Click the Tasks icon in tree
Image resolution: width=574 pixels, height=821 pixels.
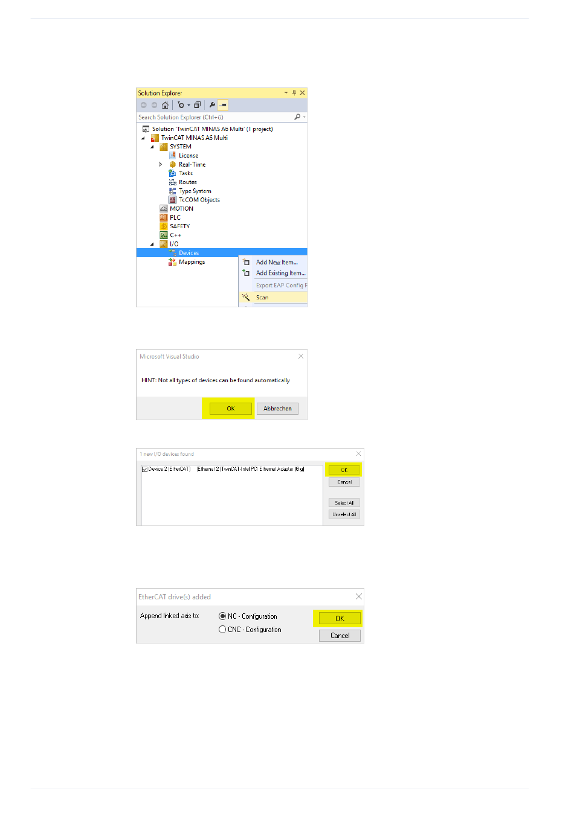172,173
